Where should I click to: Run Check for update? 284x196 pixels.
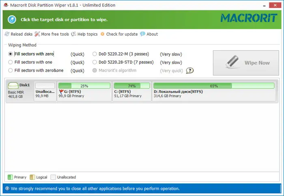coord(119,34)
